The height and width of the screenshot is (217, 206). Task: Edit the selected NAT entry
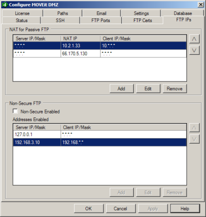click(148, 89)
